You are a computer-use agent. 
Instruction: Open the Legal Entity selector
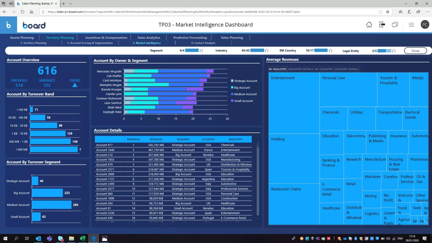[350, 51]
